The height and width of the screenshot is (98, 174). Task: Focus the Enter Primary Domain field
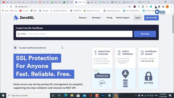tap(74, 34)
